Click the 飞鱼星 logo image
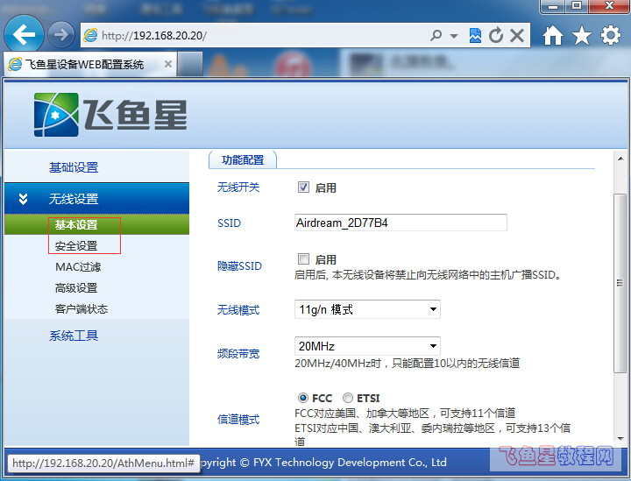Screen dimensions: 631x481 pyautogui.click(x=110, y=115)
